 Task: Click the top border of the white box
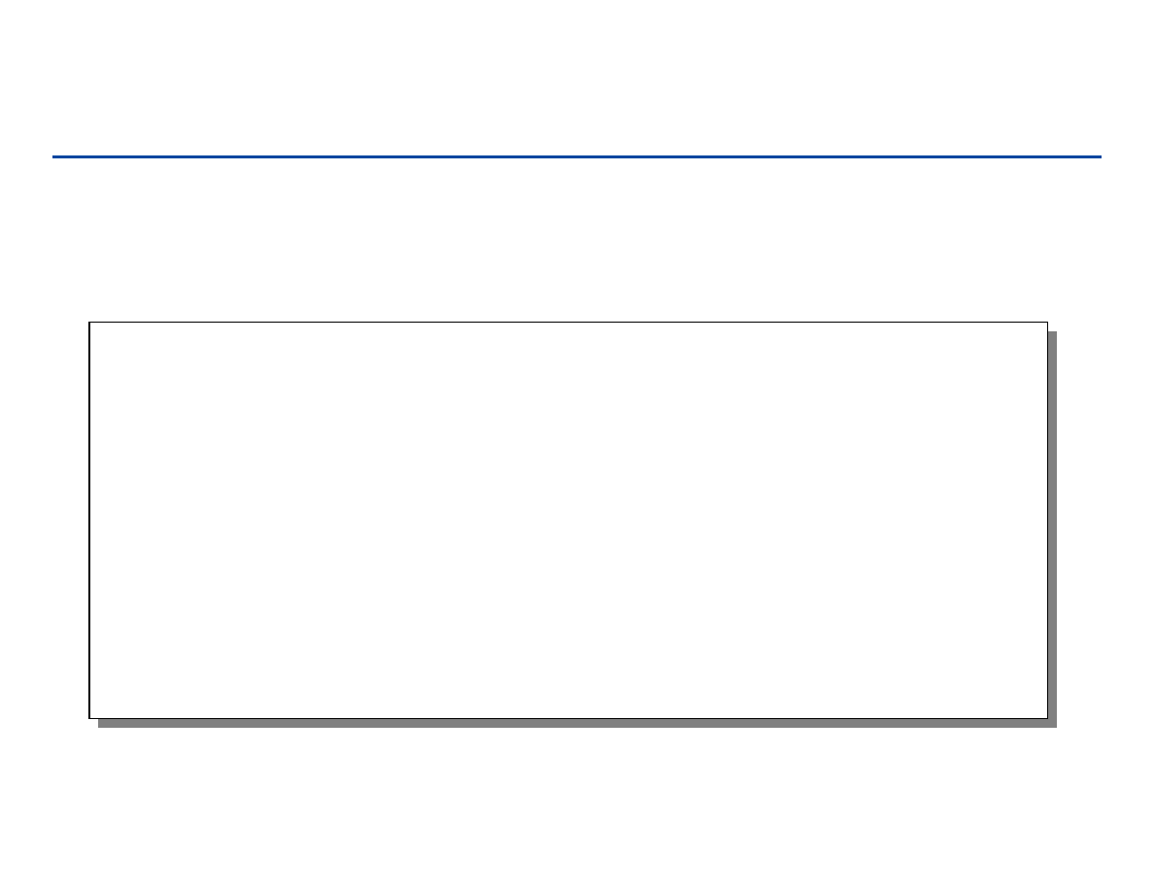point(568,323)
